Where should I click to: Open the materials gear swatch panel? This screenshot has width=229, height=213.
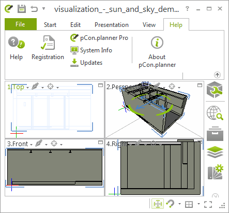(x=216, y=172)
